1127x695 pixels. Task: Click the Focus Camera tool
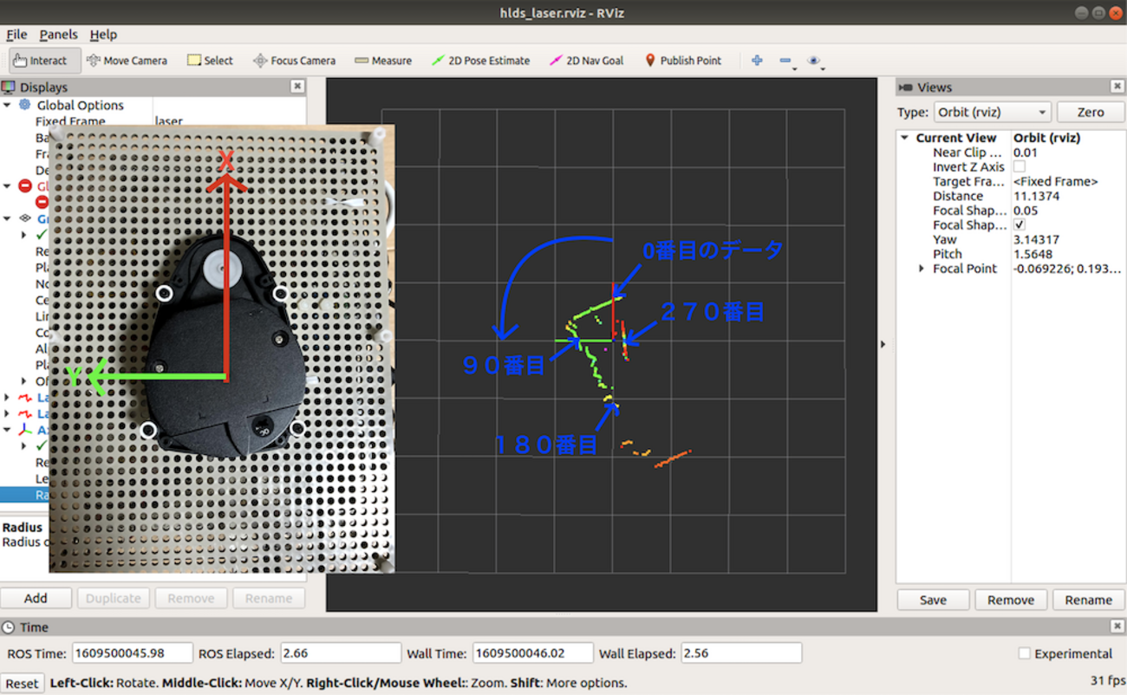click(294, 61)
